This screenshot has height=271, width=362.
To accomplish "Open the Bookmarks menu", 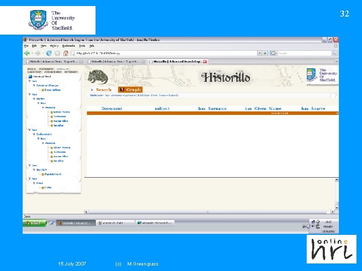I will click(68, 46).
